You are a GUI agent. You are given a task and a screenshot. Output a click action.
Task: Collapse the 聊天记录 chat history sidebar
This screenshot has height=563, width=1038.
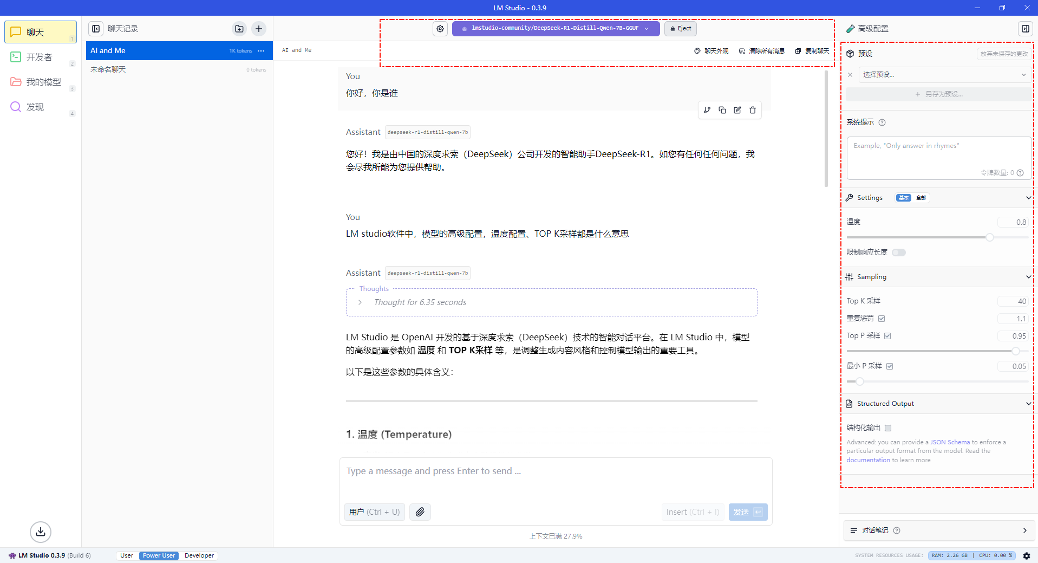pos(96,29)
